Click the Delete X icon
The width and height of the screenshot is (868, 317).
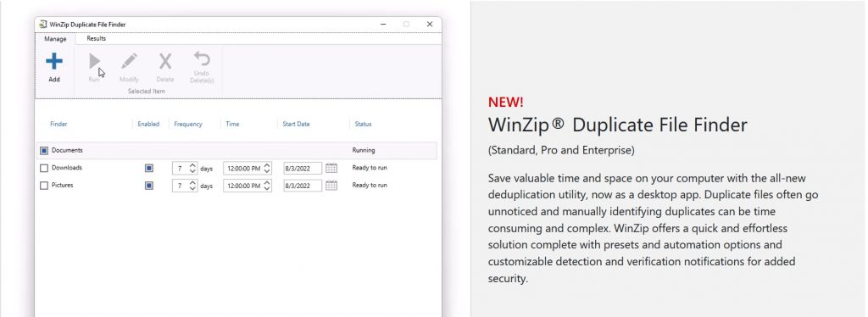click(165, 61)
